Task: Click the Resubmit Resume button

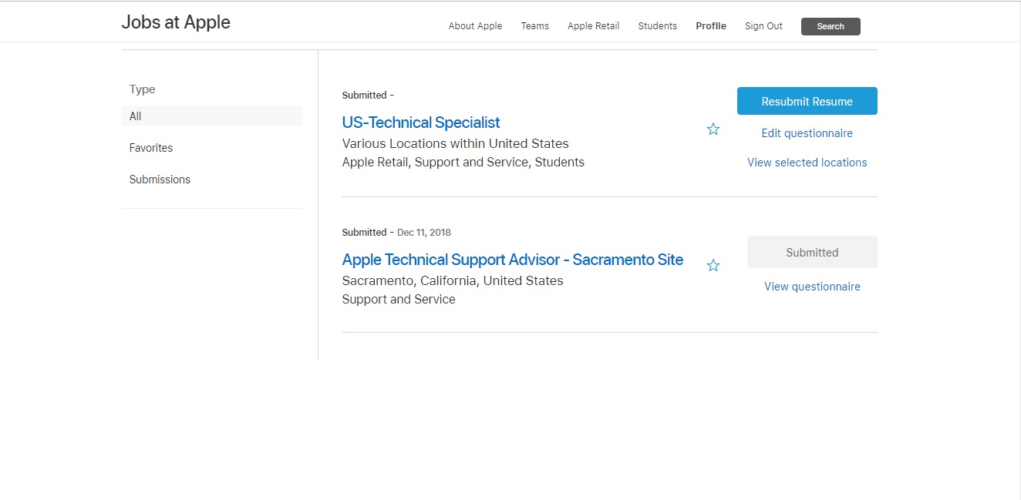Action: [807, 101]
